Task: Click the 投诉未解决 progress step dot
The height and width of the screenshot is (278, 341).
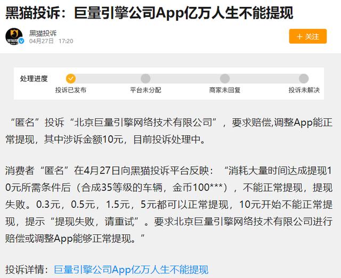Action: point(304,78)
